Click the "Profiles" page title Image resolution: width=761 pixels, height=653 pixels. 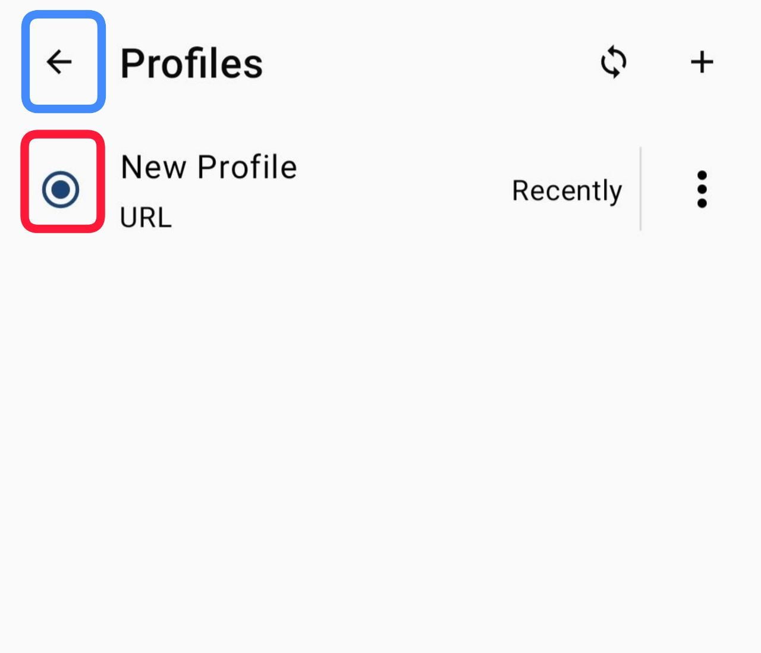pyautogui.click(x=191, y=64)
